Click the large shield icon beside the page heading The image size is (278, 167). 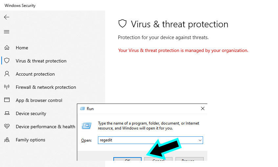coord(123,24)
